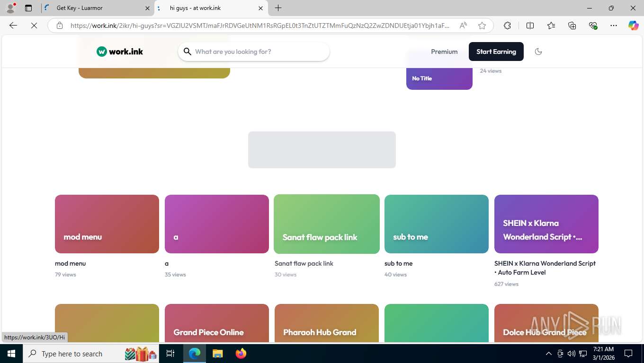Open the clock showing 7:21 AM
Screen dimensions: 644x363
pyautogui.click(x=603, y=354)
